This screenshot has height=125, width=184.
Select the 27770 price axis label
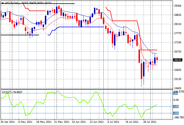point(178,33)
